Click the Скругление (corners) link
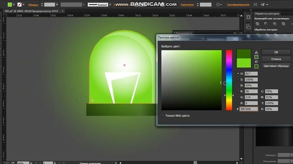The image size is (293, 164). 187,5
